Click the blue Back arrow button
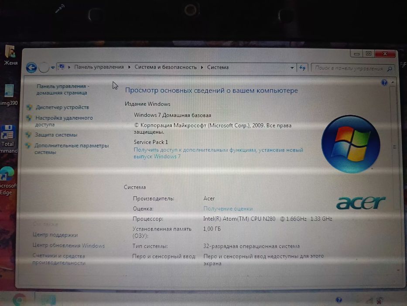This screenshot has width=407, height=306. click(31, 68)
